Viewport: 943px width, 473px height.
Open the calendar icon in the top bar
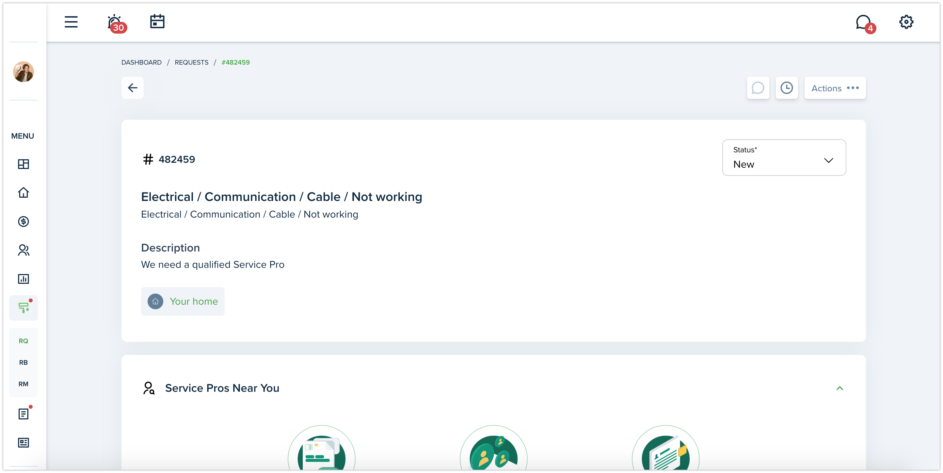[x=157, y=22]
